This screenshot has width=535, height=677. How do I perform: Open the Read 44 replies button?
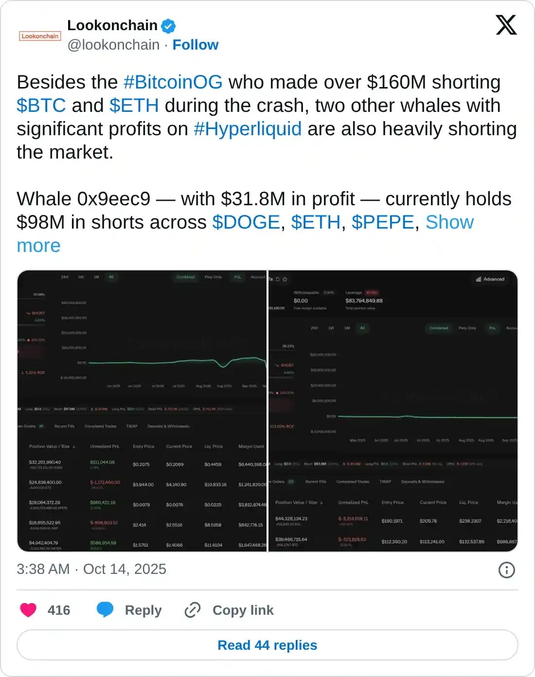(x=267, y=645)
